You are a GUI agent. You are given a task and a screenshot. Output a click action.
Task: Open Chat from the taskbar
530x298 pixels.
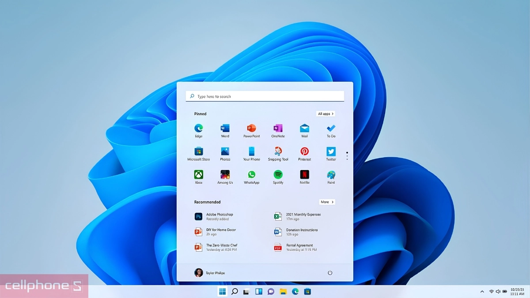pos(271,291)
